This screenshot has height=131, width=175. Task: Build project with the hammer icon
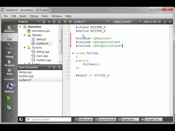tap(9, 116)
